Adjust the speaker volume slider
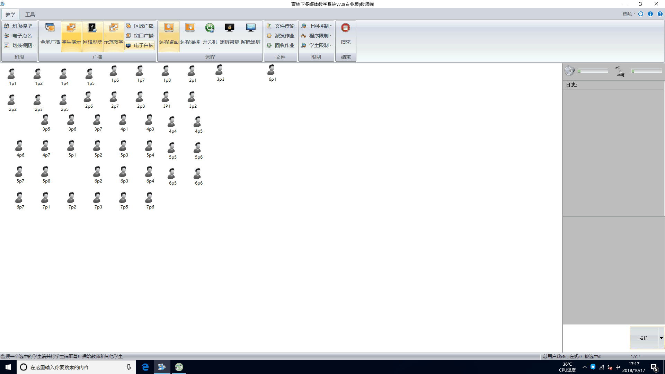 [x=593, y=71]
